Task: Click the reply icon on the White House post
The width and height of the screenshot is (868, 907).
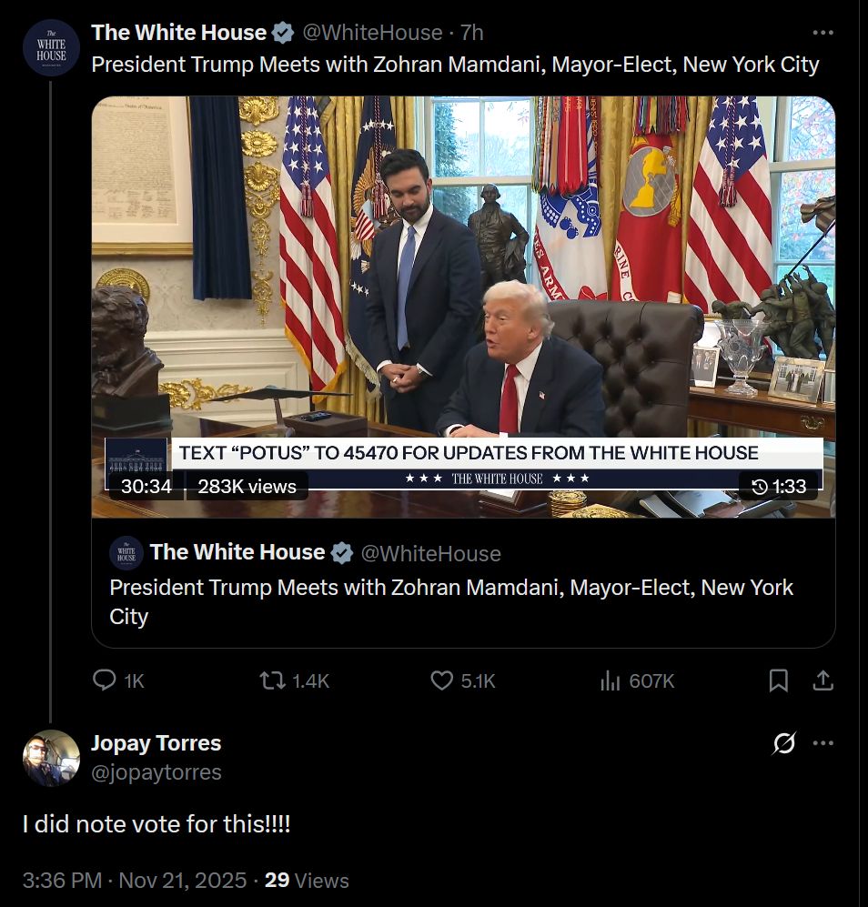Action: [104, 680]
